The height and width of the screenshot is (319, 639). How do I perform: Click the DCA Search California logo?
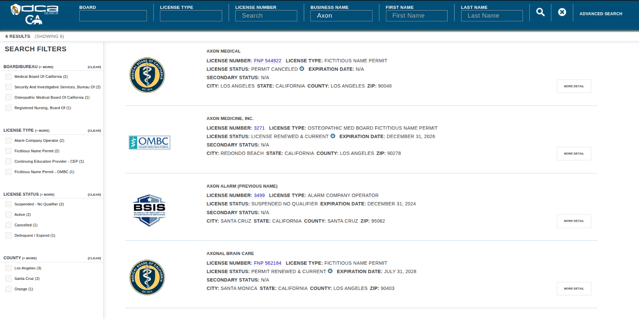pos(35,14)
